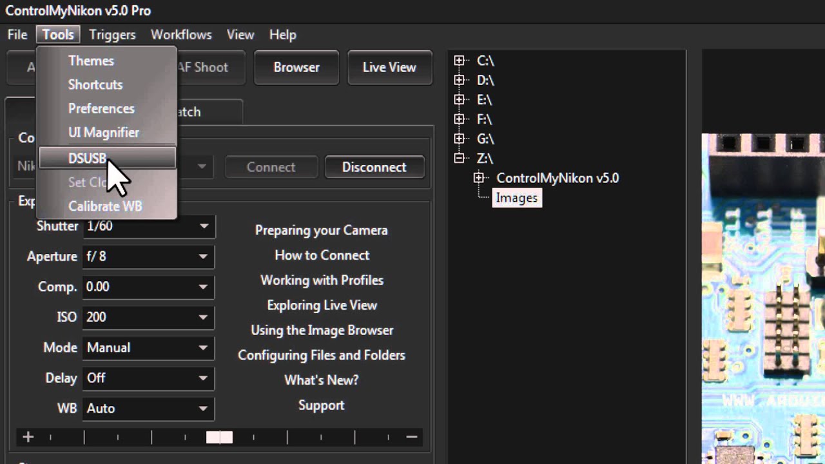This screenshot has height=464, width=825.
Task: Open the Delay Off dropdown
Action: pos(148,378)
